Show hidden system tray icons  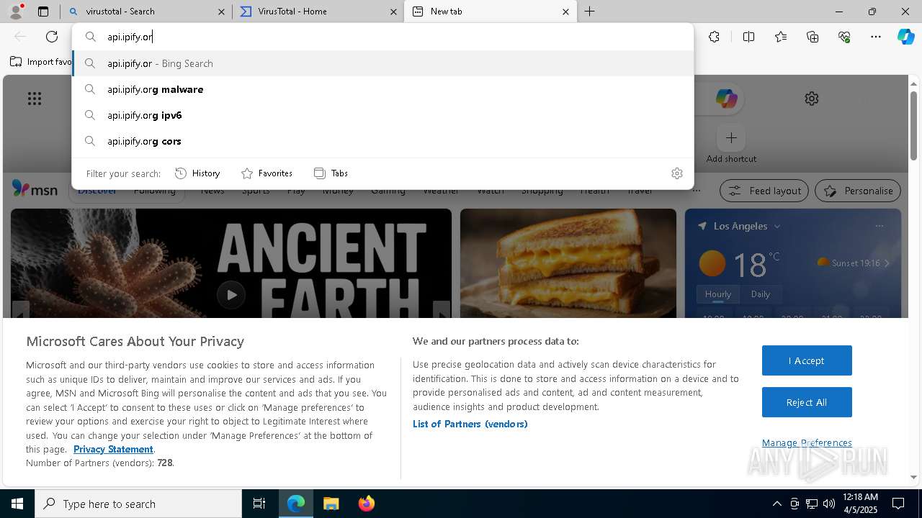776,504
